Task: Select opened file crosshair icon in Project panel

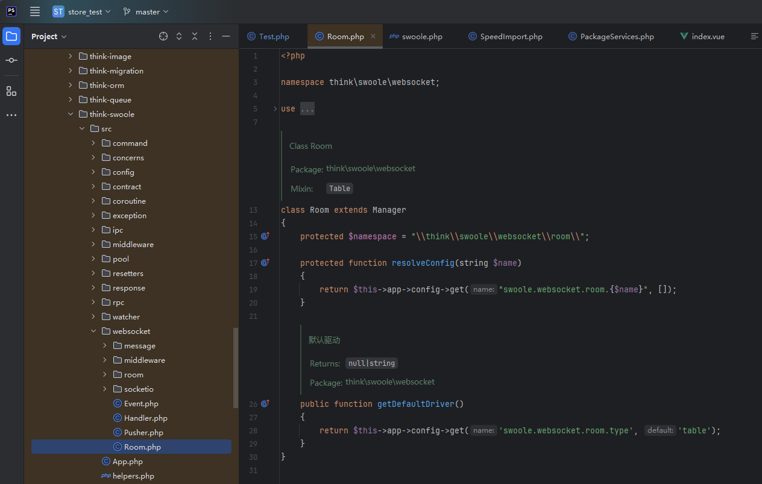Action: [x=163, y=36]
